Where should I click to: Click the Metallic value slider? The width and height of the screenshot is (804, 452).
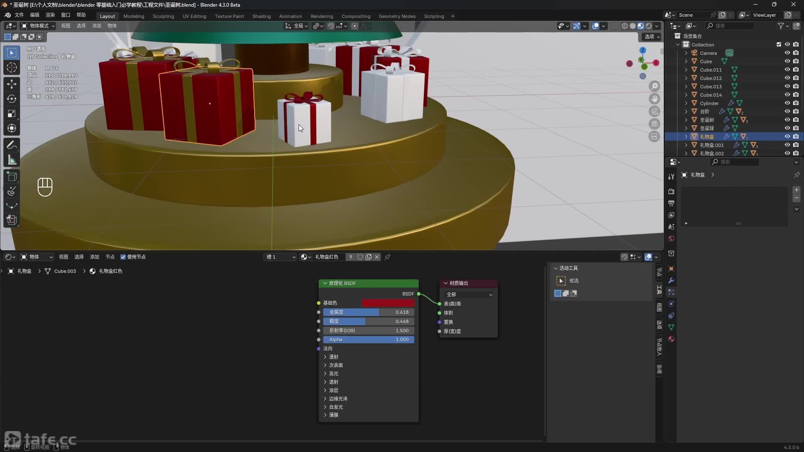coord(368,312)
